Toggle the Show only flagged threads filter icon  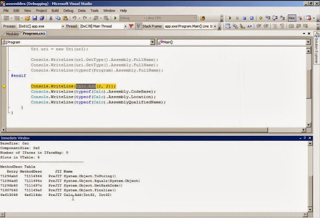coord(138,26)
